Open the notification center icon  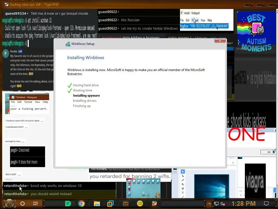pyautogui.click(x=266, y=204)
